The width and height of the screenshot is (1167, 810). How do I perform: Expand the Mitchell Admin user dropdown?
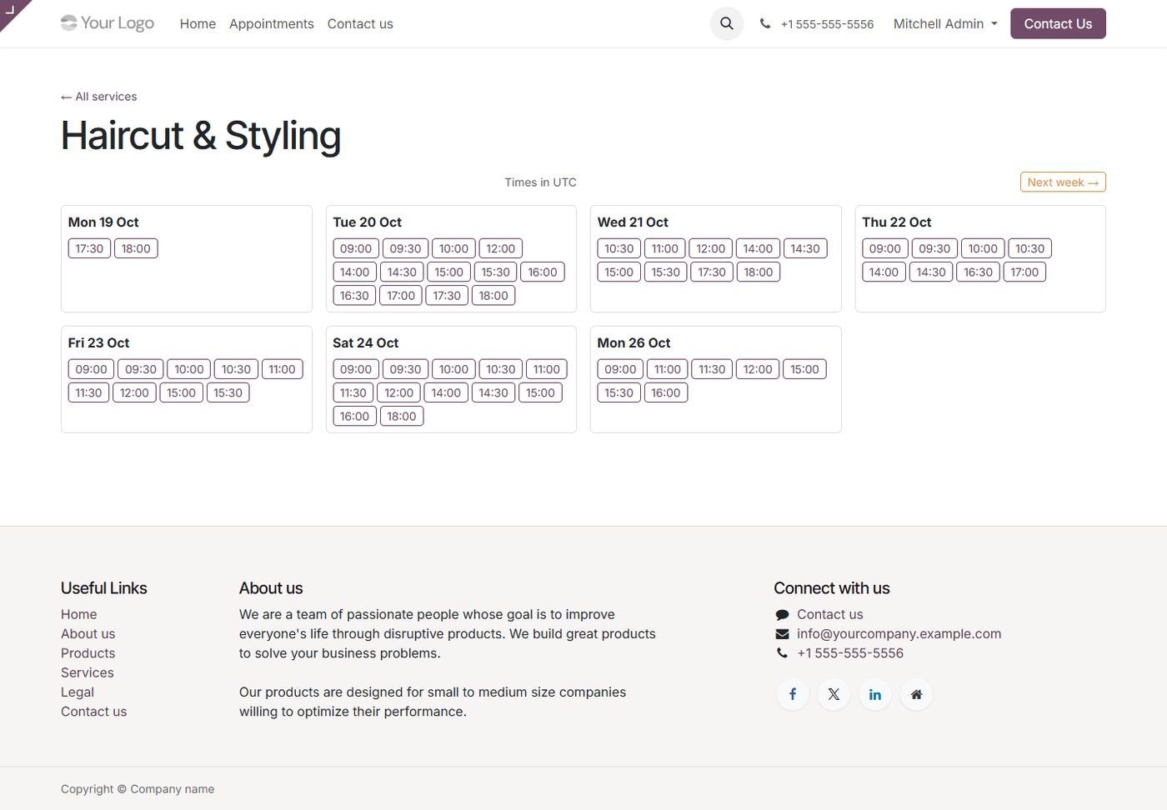coord(945,24)
